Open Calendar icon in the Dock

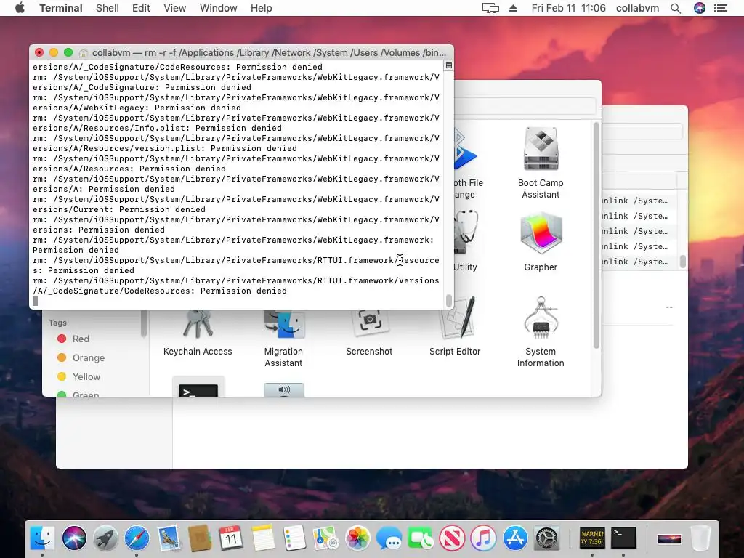coord(231,538)
